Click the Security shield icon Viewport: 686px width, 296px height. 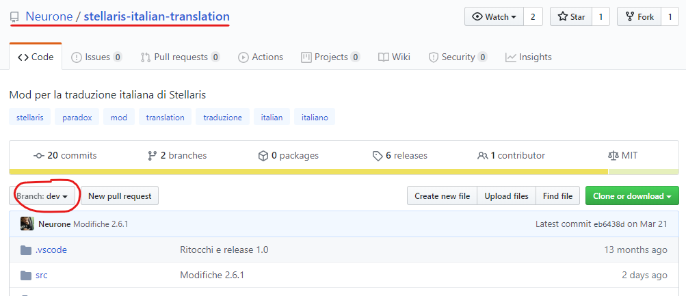click(x=433, y=57)
